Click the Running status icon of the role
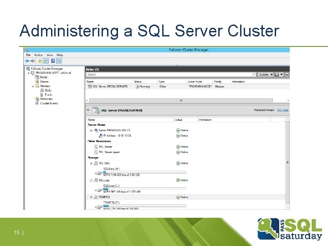 pyautogui.click(x=138, y=87)
